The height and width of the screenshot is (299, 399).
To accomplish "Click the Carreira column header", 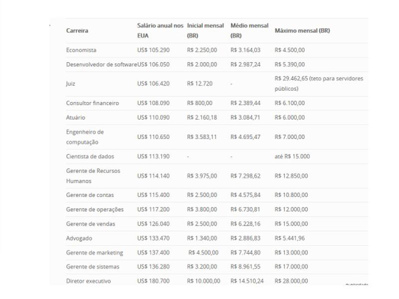I will [x=77, y=31].
